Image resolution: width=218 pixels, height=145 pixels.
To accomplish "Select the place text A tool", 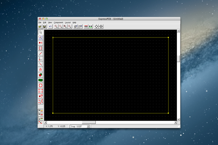I will pyautogui.click(x=40, y=70).
